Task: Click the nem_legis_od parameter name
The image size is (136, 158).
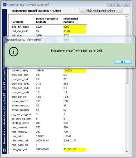Action: [19, 149]
